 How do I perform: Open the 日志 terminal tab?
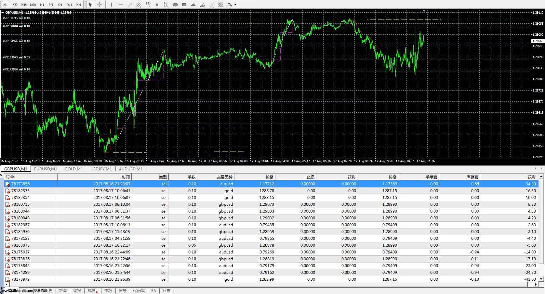pos(166,291)
